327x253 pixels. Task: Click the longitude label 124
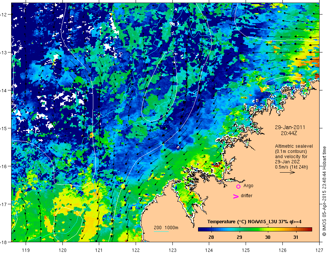(209, 250)
